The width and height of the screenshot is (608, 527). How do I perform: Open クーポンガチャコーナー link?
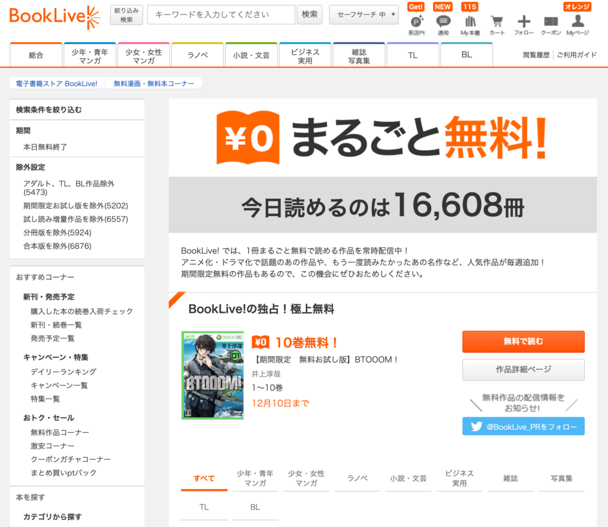click(71, 459)
